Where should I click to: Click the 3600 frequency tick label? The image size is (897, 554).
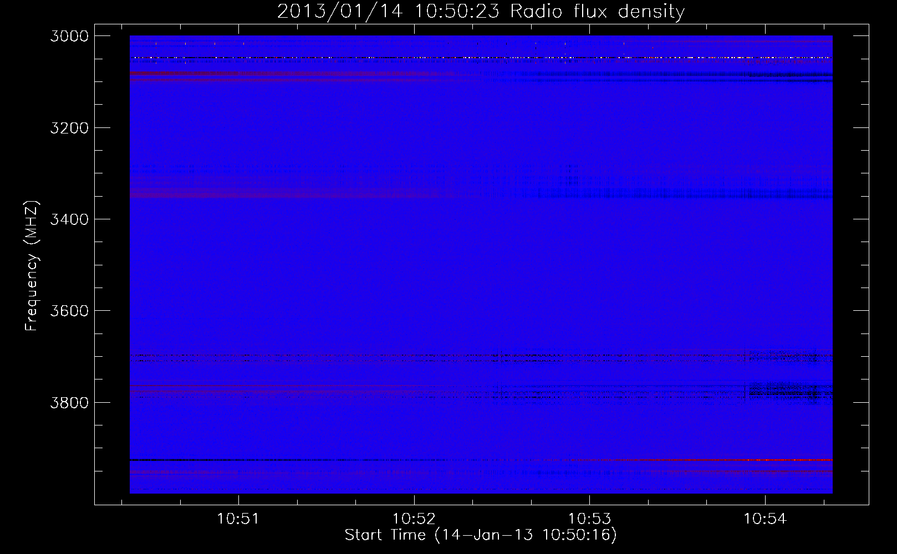69,311
